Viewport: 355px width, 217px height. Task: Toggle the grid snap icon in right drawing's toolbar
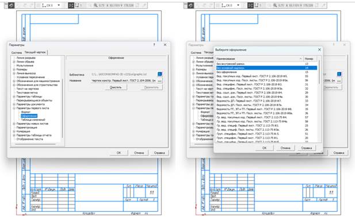(x=250, y=5)
